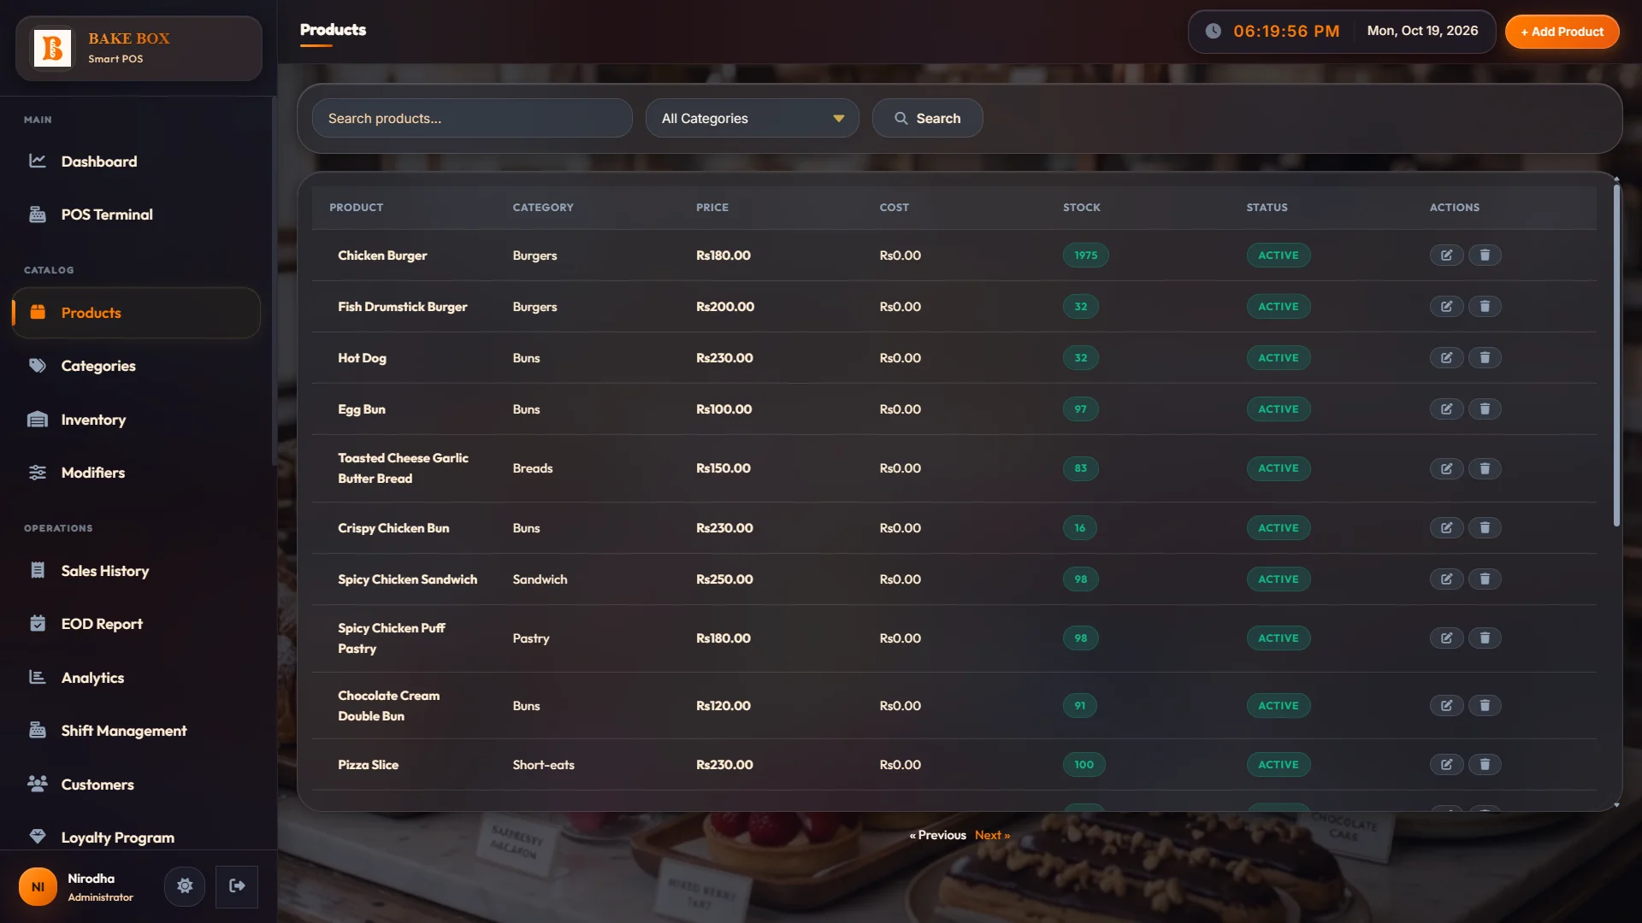Open the Inventory page

[x=137, y=420]
